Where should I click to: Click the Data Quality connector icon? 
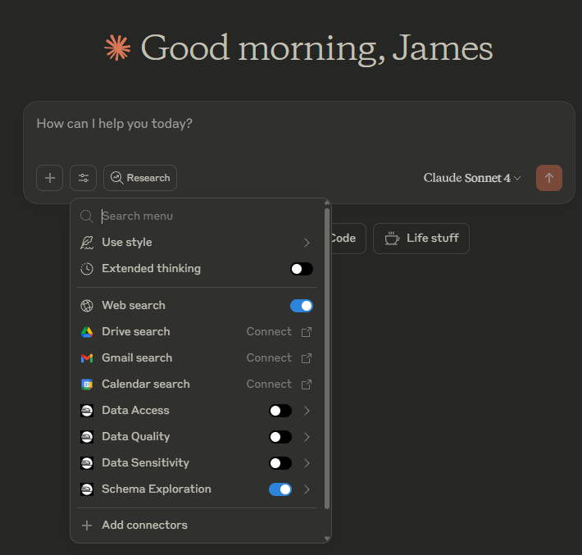pyautogui.click(x=87, y=437)
